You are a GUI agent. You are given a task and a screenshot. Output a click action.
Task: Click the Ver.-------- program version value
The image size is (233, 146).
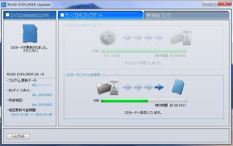point(42,85)
